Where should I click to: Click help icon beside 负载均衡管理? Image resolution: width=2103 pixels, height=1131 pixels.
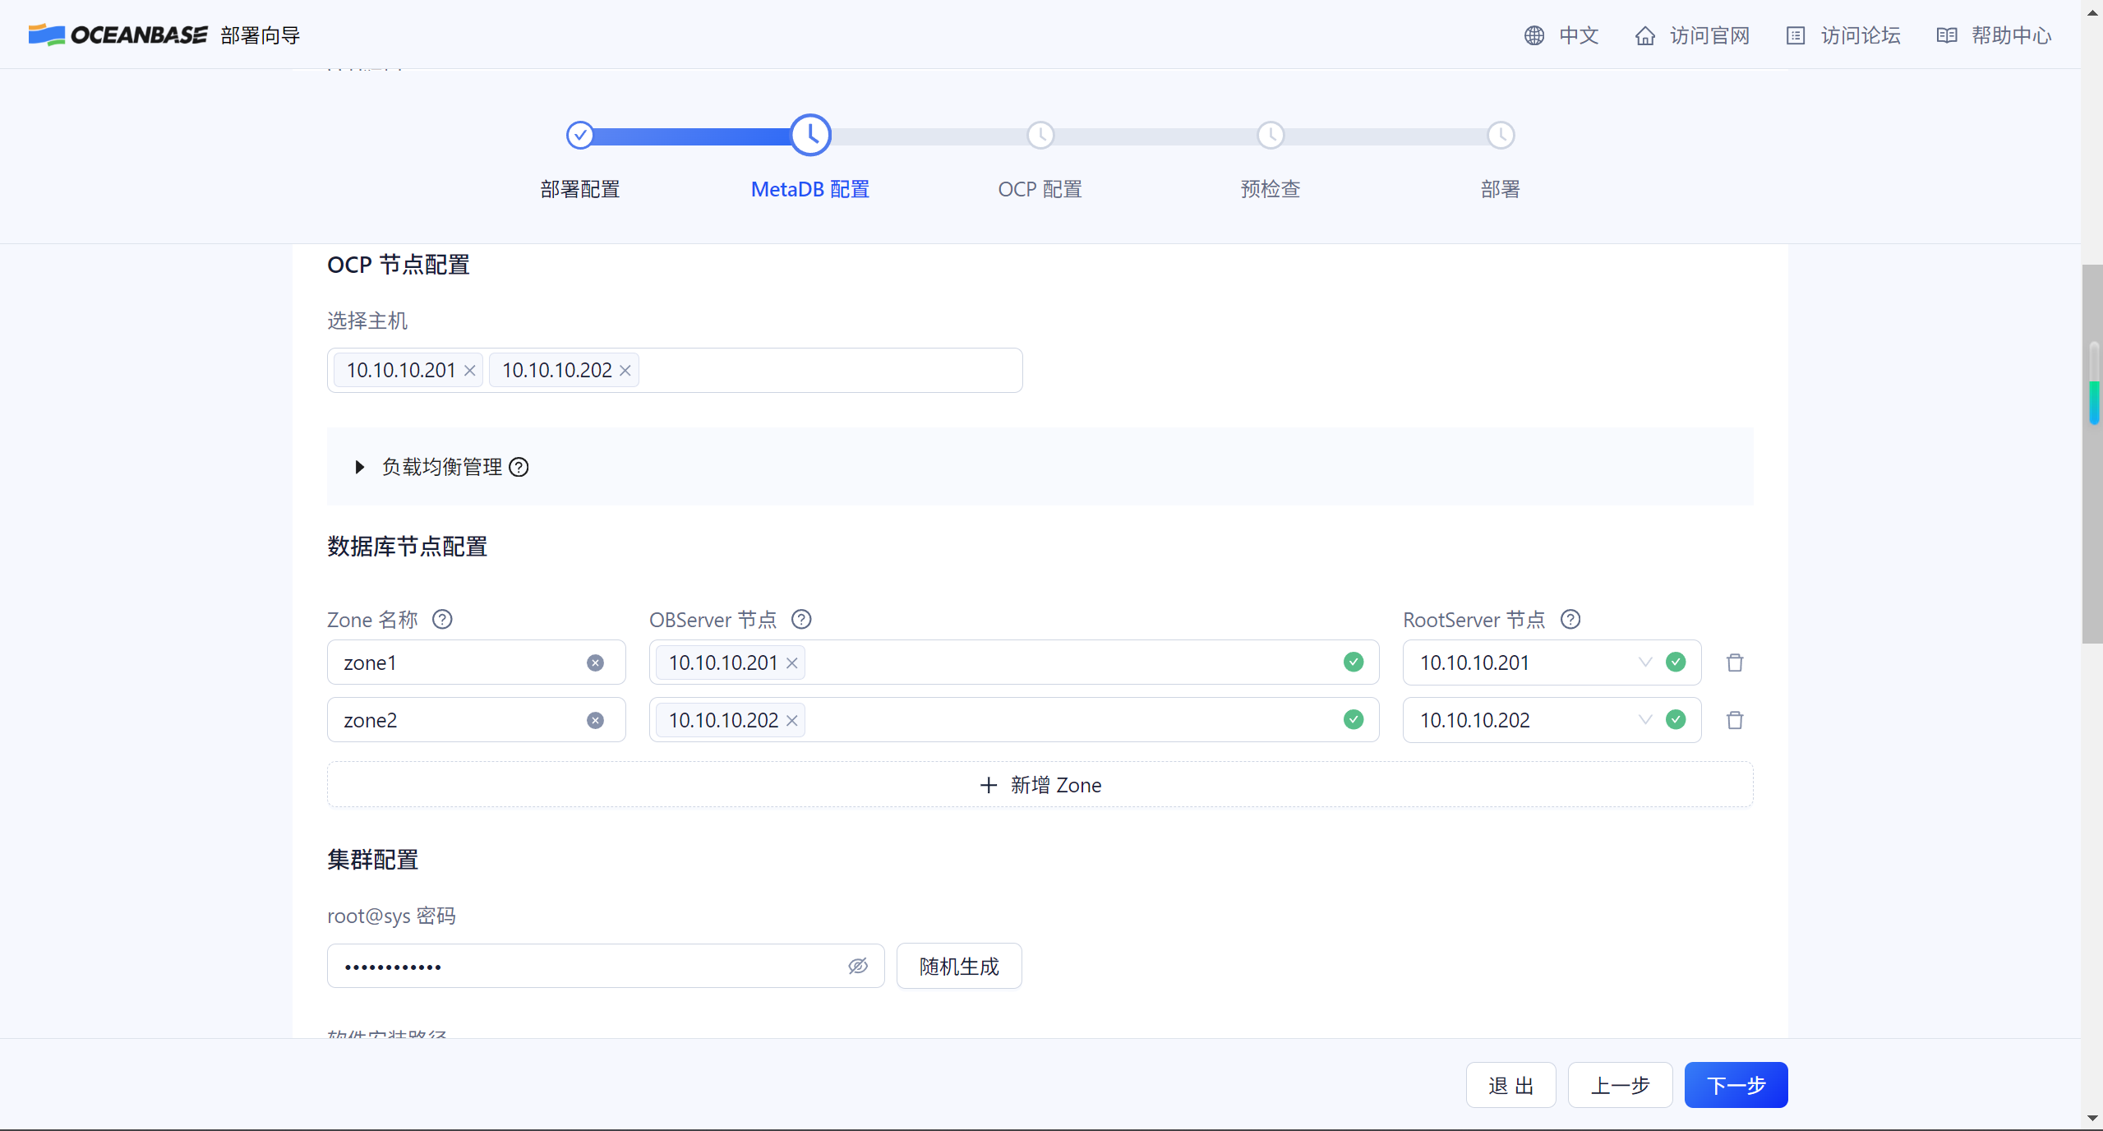(519, 467)
